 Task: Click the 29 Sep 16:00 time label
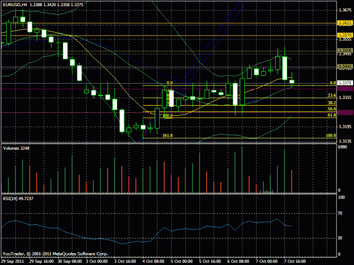point(41,262)
